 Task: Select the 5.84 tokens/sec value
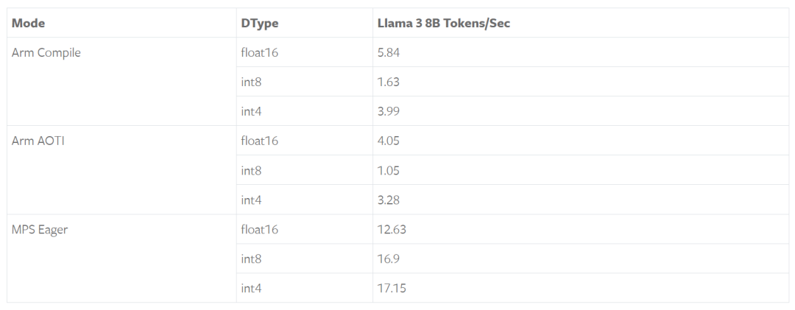(x=388, y=52)
